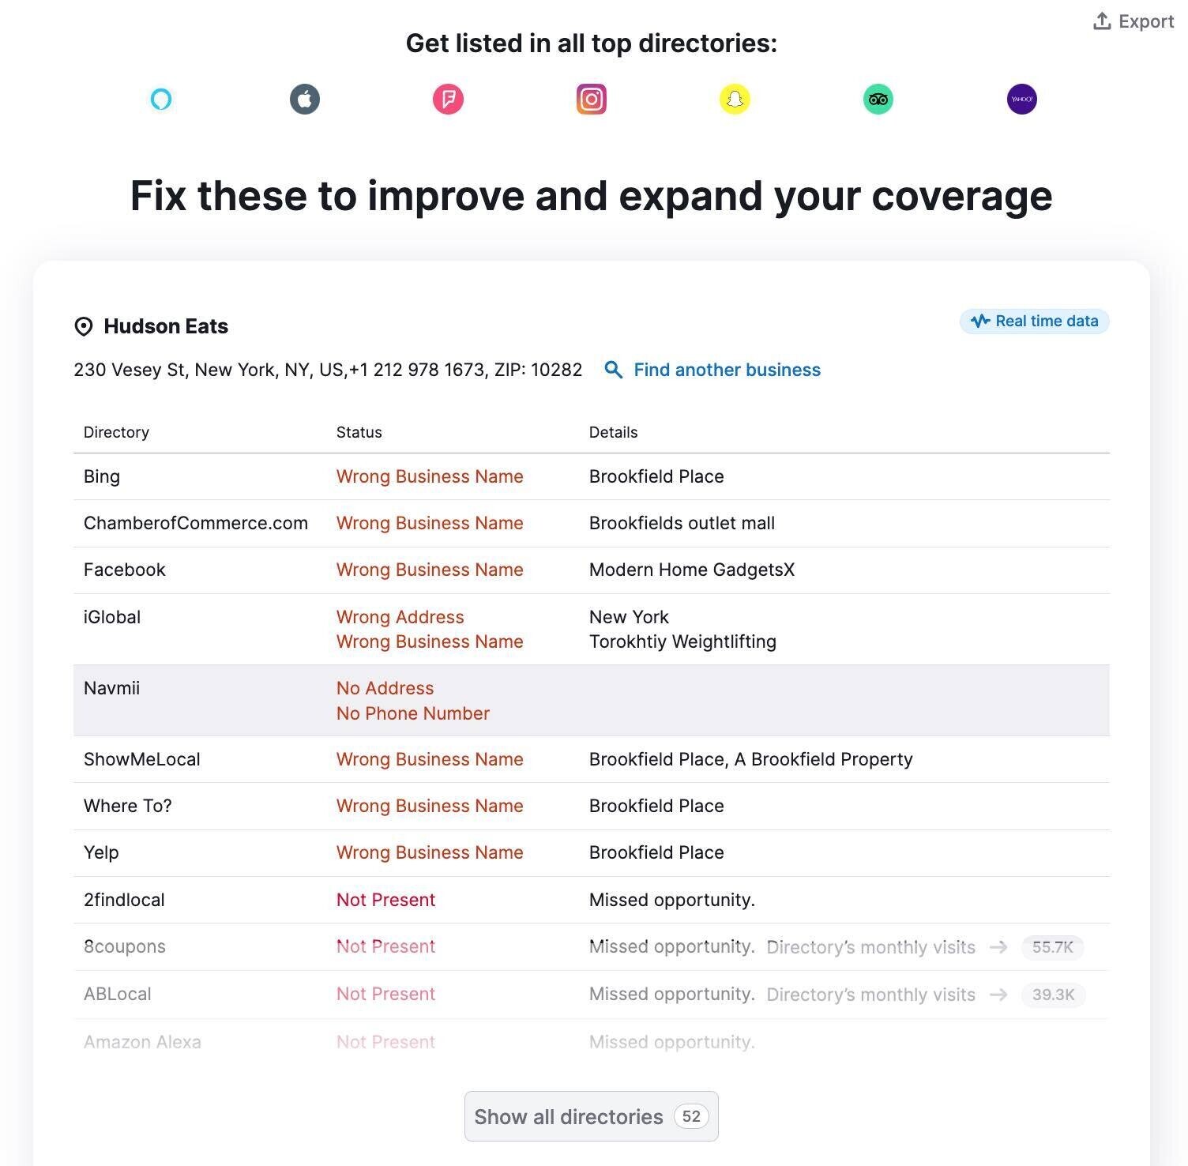Click the 55.7K visits badge
Image resolution: width=1188 pixels, height=1166 pixels.
[1052, 946]
